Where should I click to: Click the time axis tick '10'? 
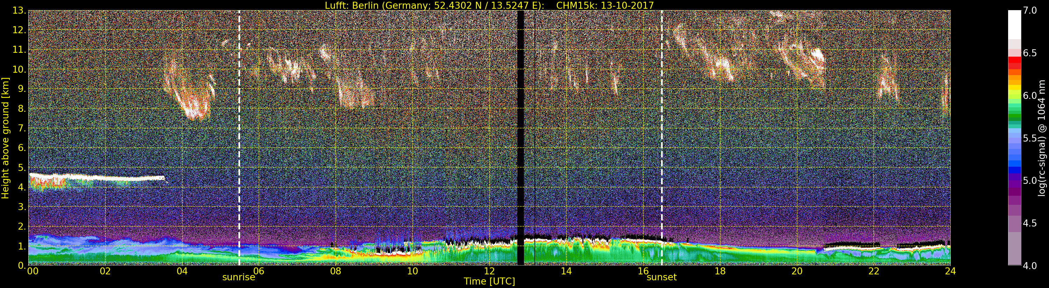(412, 271)
